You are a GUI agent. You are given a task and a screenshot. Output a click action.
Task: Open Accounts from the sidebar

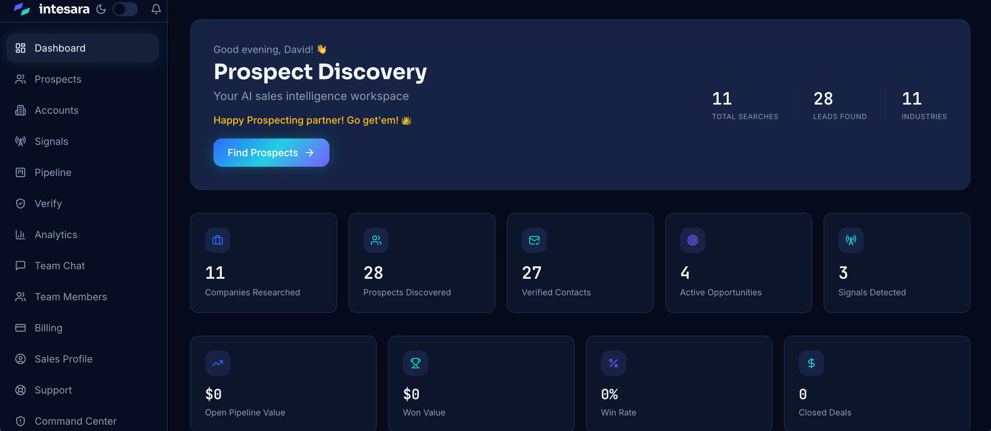point(82,110)
